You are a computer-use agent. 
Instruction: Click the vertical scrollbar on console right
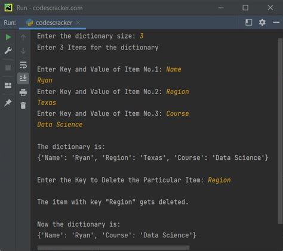point(280,131)
